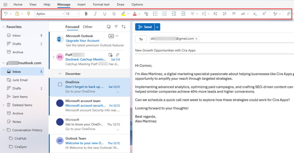The width and height of the screenshot is (294, 153).
Task: Switch to the Draw tab
Action: pyautogui.click(x=121, y=5)
